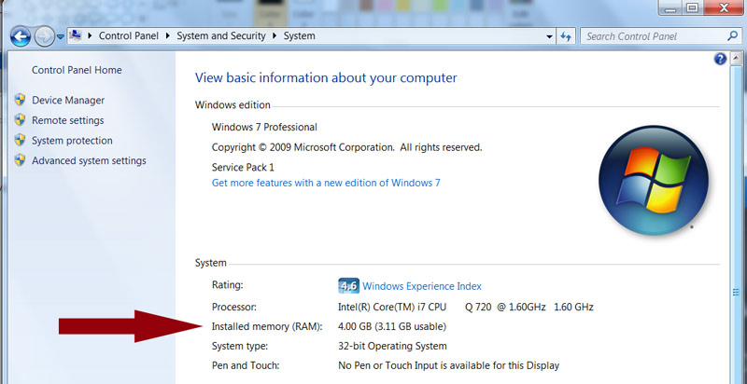This screenshot has width=747, height=384.
Task: Maximize the System window
Action: click(x=692, y=7)
